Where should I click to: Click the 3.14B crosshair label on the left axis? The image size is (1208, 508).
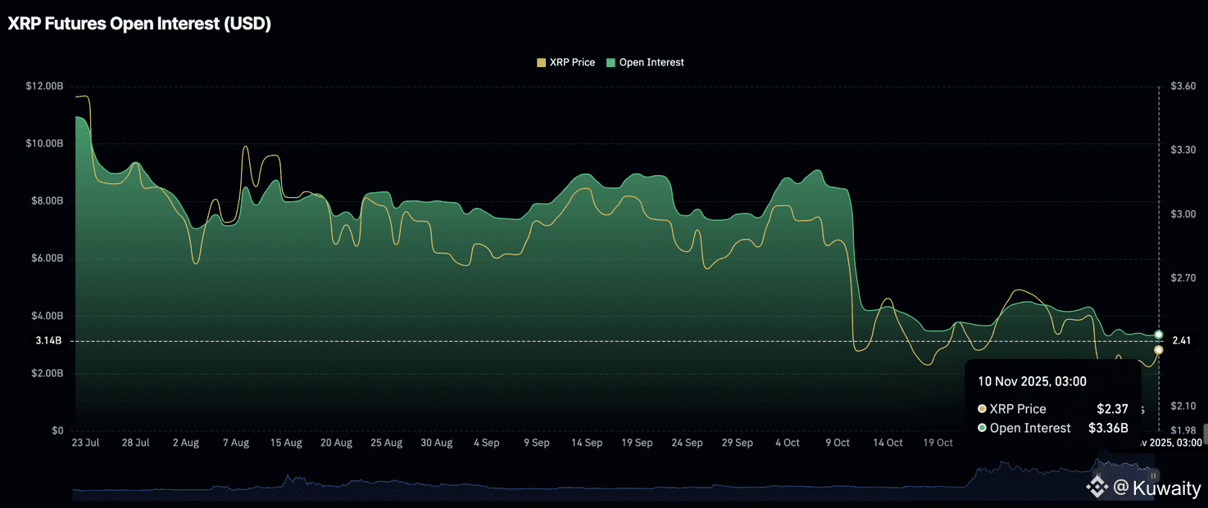click(x=48, y=341)
